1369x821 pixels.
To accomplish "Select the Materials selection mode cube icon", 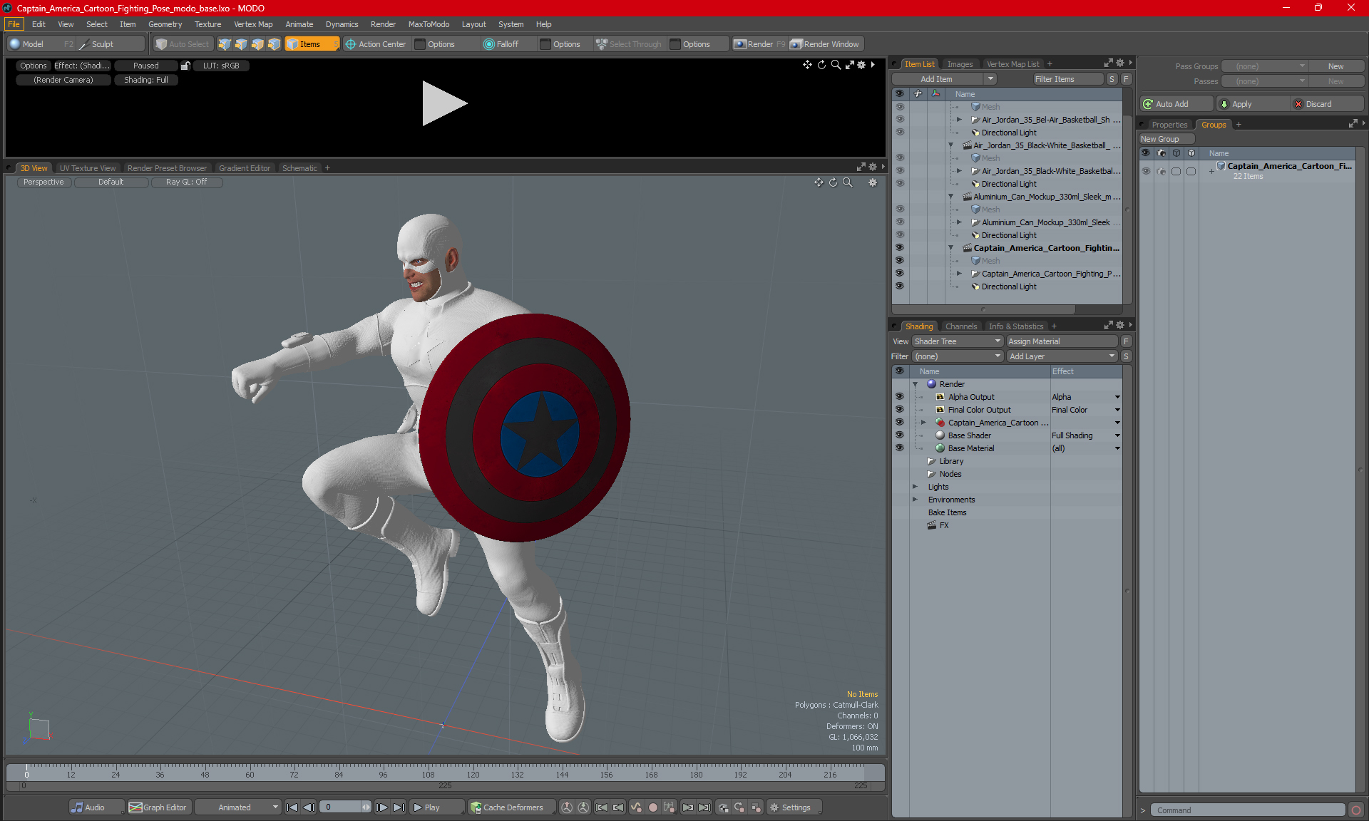I will (274, 44).
